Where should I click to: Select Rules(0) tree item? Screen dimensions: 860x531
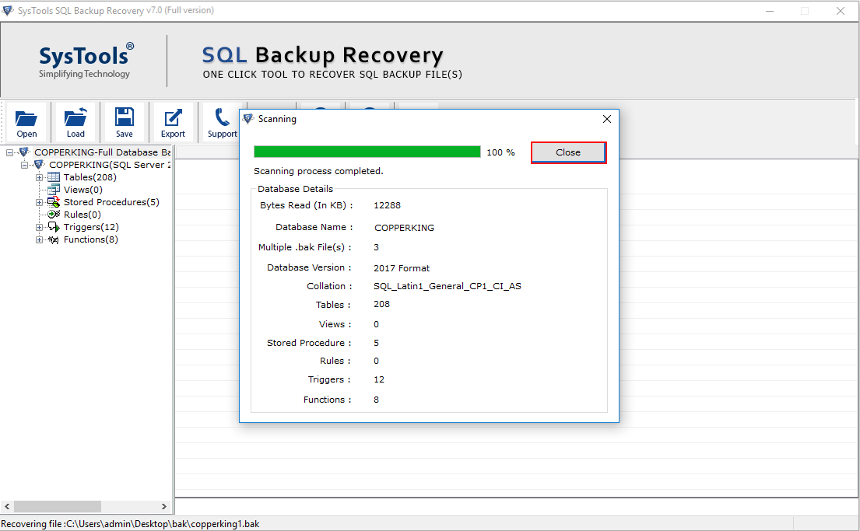82,215
